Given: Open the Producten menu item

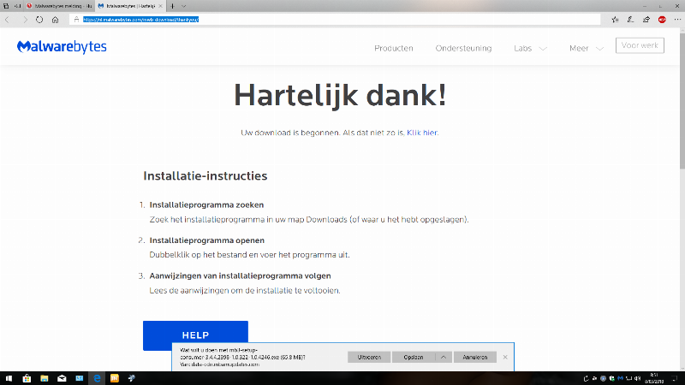Looking at the screenshot, I should pos(394,48).
